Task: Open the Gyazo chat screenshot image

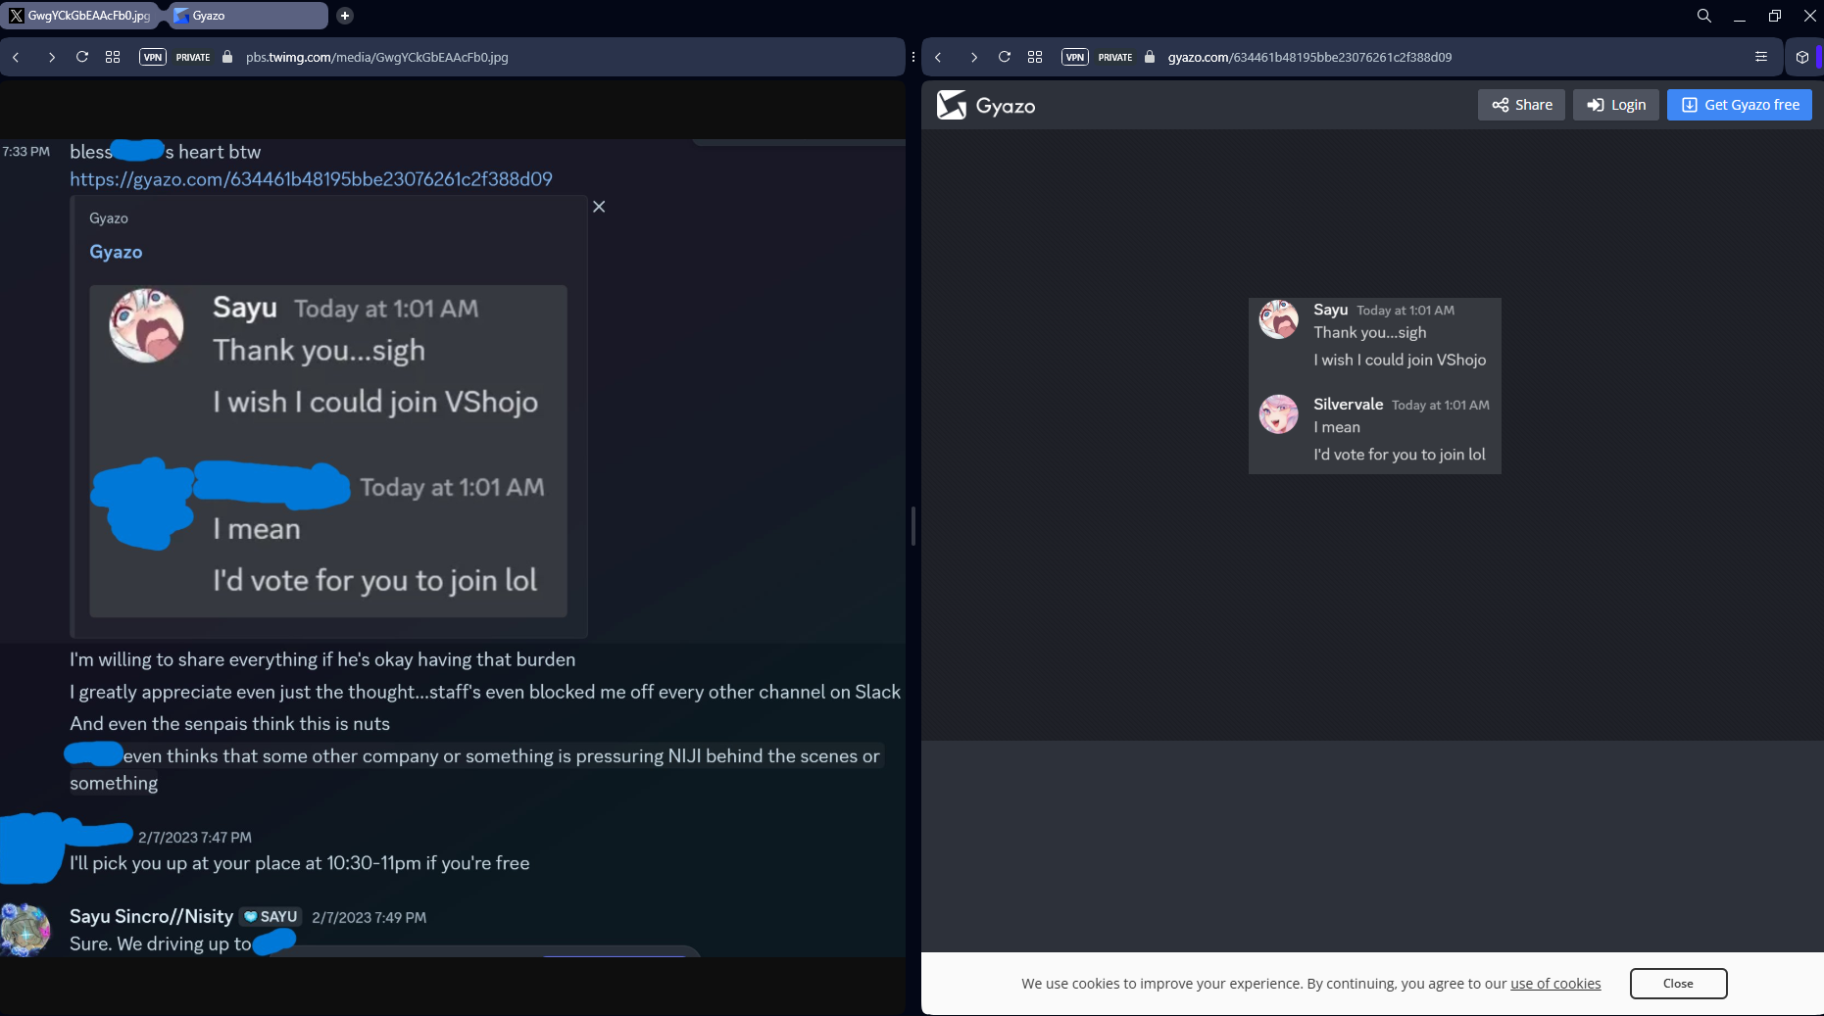Action: 1375,386
